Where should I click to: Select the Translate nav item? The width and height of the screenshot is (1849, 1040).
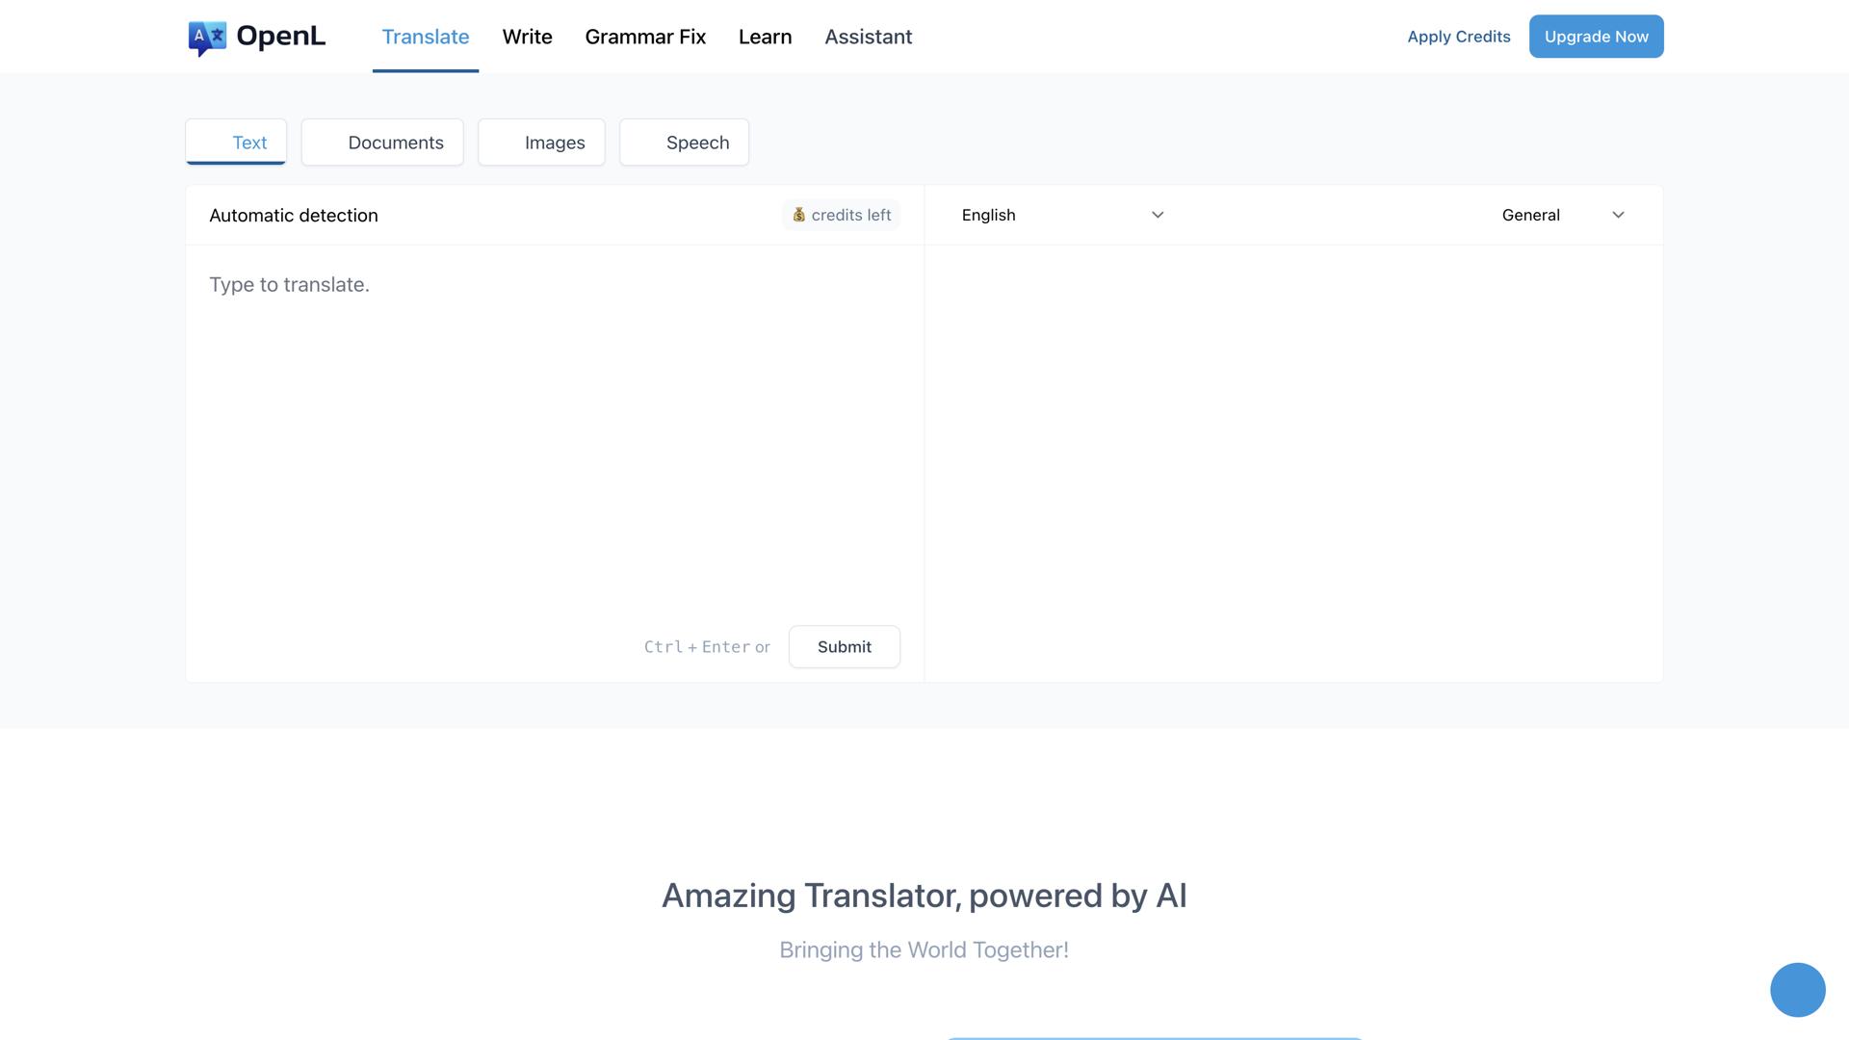(426, 37)
